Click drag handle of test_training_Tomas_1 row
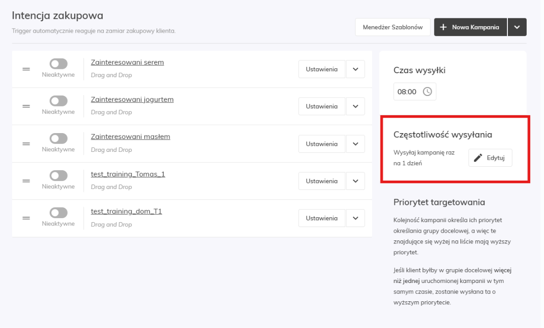The image size is (544, 328). pyautogui.click(x=26, y=181)
